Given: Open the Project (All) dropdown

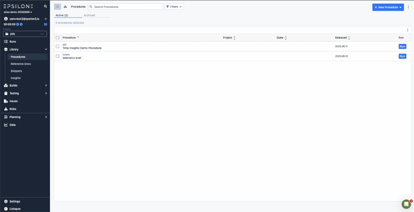Looking at the screenshot, I should click(25, 34).
